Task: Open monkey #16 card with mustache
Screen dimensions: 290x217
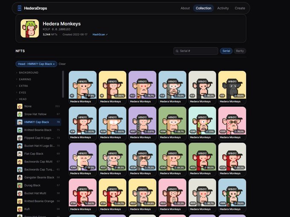Action: click(172, 88)
